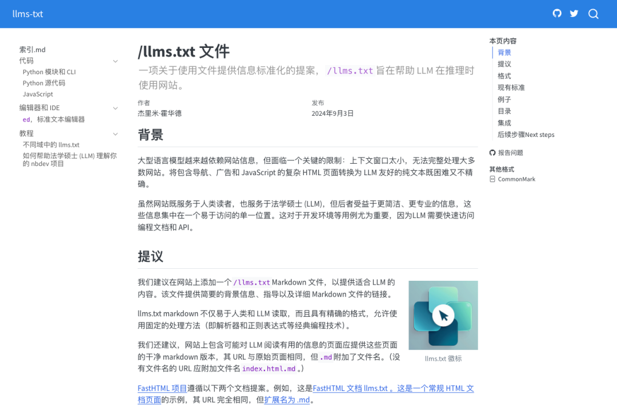617x408 pixels.
Task: Open Python 模块和 CLI page
Action: 49,72
